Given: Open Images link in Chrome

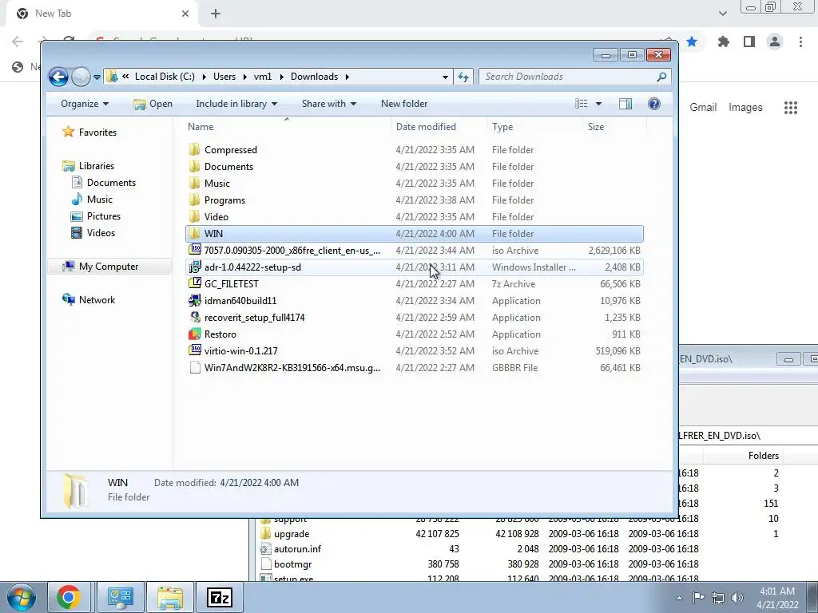Looking at the screenshot, I should tap(745, 108).
